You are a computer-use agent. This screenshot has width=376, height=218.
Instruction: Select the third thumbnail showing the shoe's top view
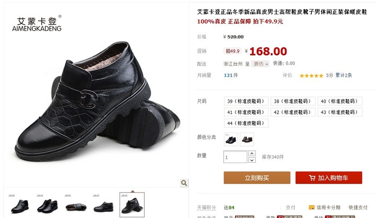coord(76,205)
